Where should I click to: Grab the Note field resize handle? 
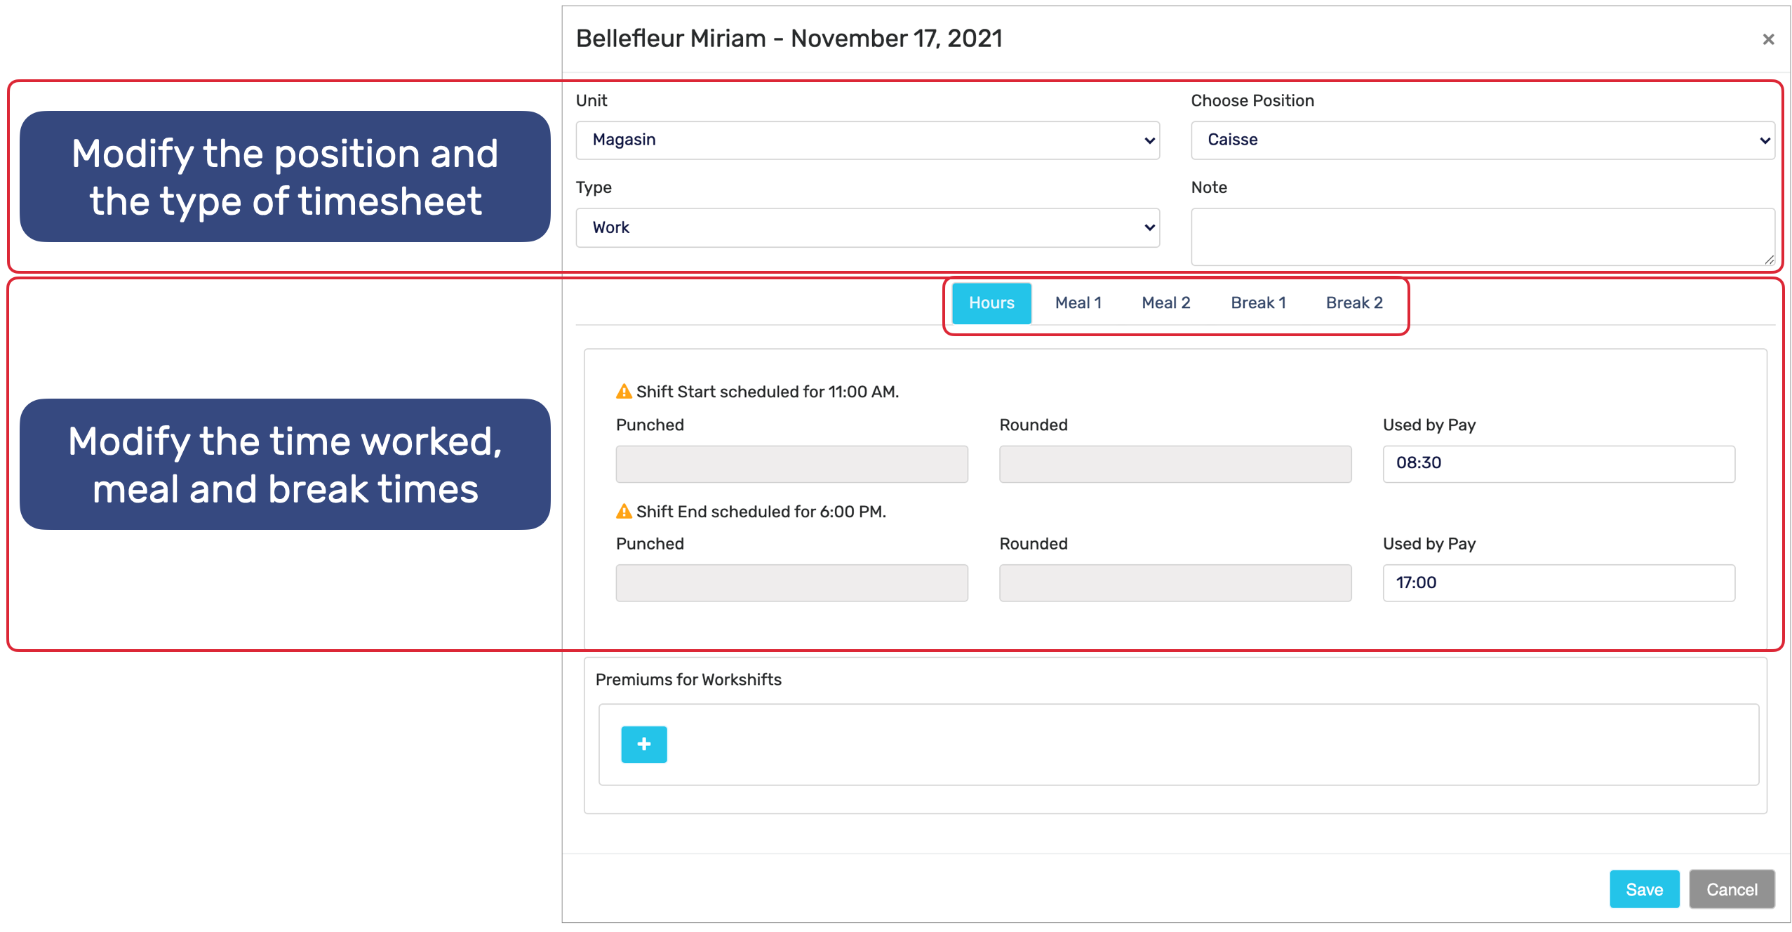tap(1769, 260)
